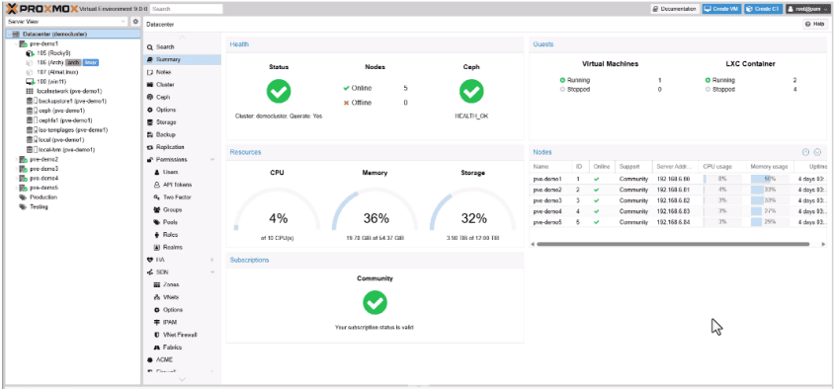The height and width of the screenshot is (389, 834).
Task: Click the tag icon beside the Testing pool
Action: pyautogui.click(x=23, y=206)
